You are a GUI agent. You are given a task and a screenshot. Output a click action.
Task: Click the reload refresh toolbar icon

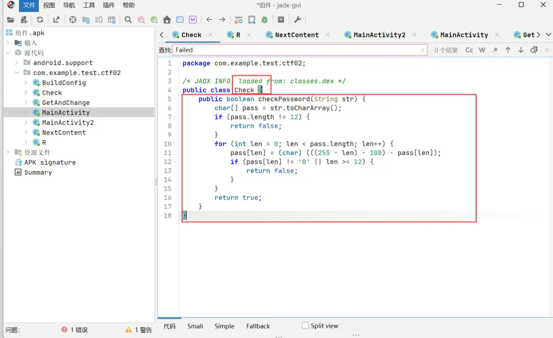[40, 20]
